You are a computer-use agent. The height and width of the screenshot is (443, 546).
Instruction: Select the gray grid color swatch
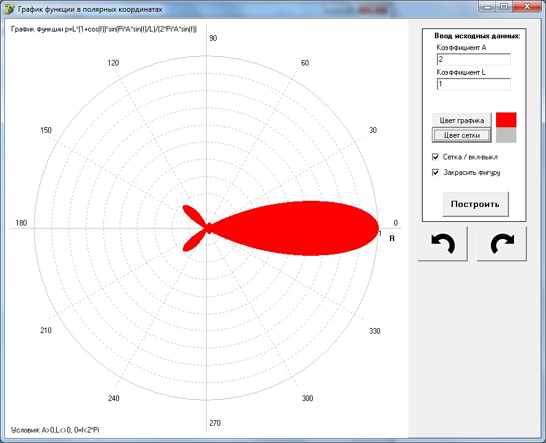click(x=506, y=135)
